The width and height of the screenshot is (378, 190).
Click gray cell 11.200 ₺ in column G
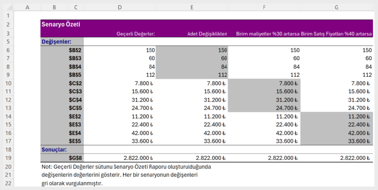point(337,117)
